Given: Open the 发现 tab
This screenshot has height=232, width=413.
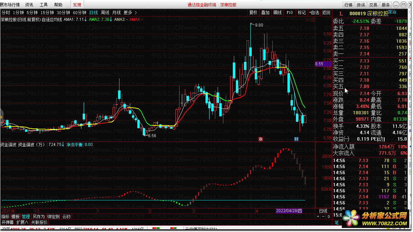Looking at the screenshot, I should tap(77, 5).
